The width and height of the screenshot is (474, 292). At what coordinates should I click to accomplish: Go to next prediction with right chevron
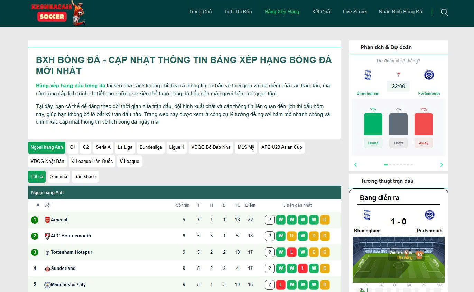tap(441, 165)
